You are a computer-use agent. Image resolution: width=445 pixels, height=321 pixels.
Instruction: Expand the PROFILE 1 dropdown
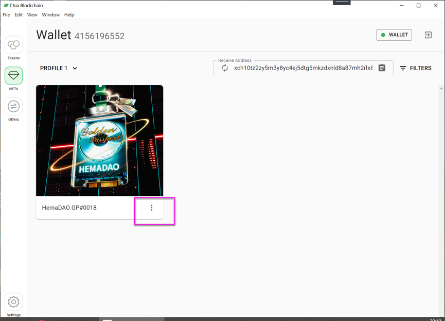coord(59,68)
